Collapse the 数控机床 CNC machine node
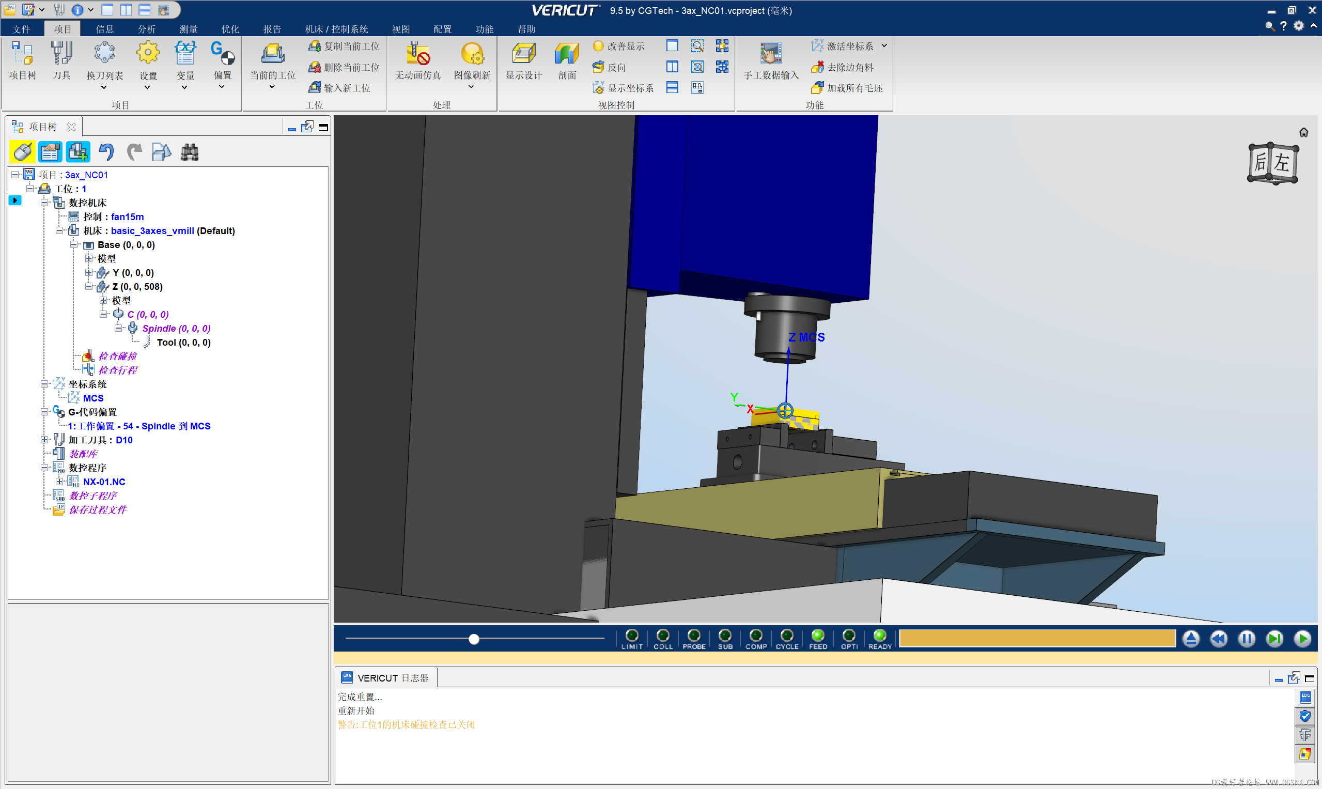 [44, 203]
